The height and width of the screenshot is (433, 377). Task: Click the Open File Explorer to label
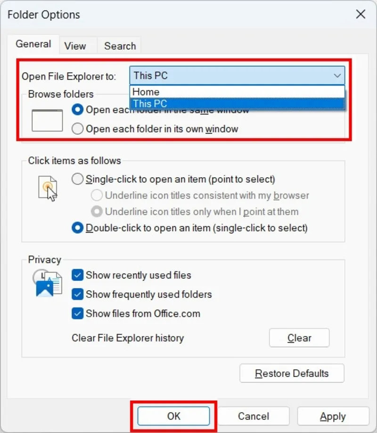coord(69,76)
